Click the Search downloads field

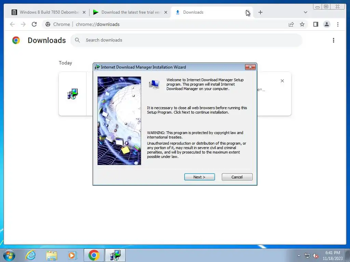click(186, 40)
